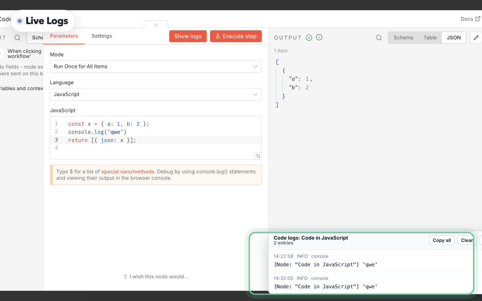Viewport: 482px width, 301px height.
Task: Select the Schema output view
Action: pos(403,38)
